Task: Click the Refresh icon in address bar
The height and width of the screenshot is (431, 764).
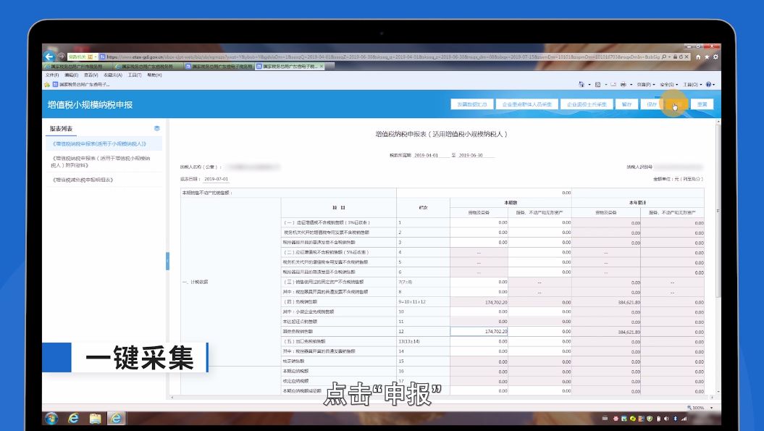Action: [x=681, y=57]
